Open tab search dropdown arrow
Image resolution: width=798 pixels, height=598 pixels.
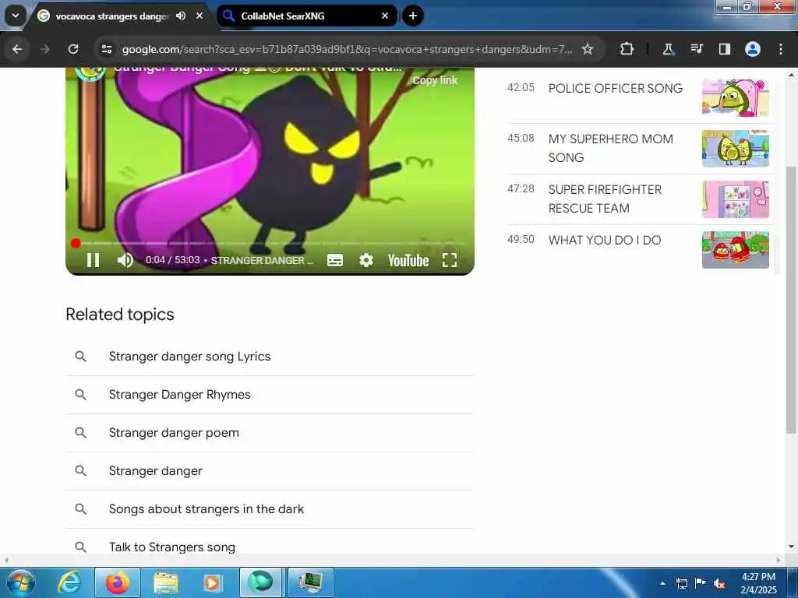(16, 16)
